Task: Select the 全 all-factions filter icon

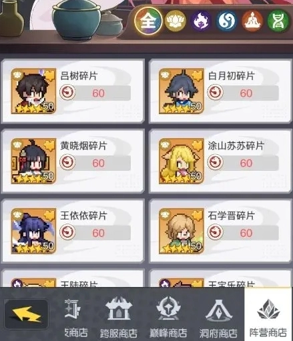Action: tap(148, 21)
